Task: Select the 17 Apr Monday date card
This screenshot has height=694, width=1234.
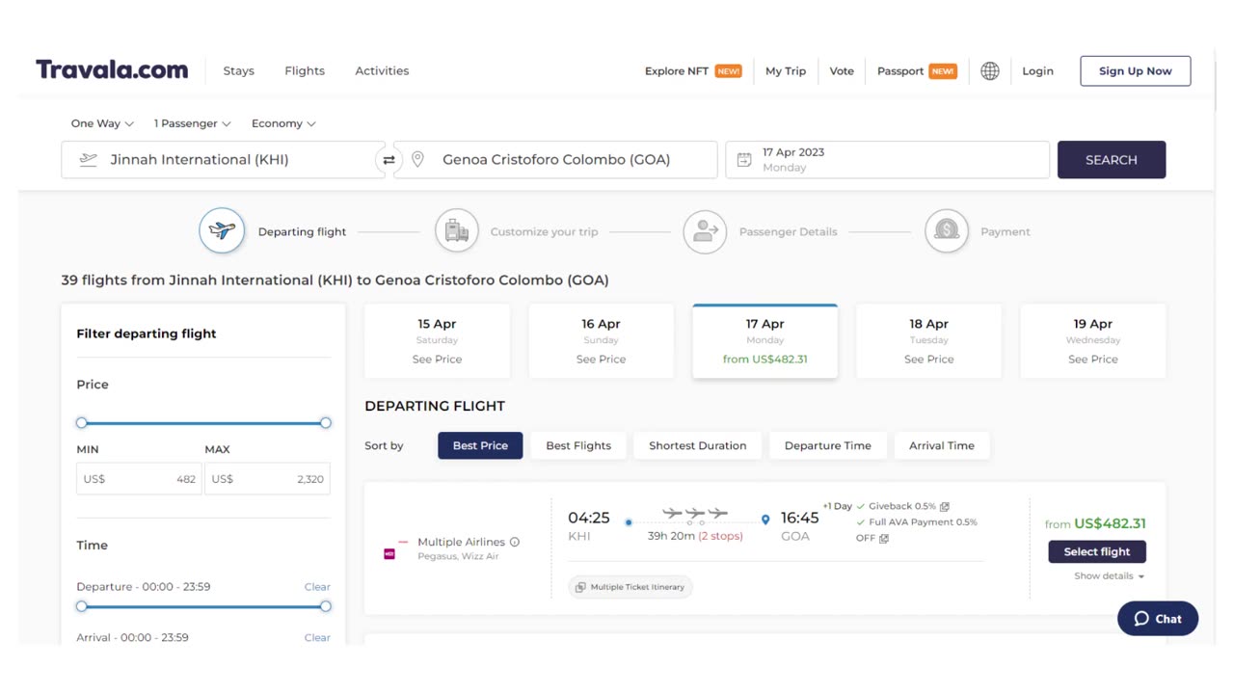Action: (x=765, y=341)
